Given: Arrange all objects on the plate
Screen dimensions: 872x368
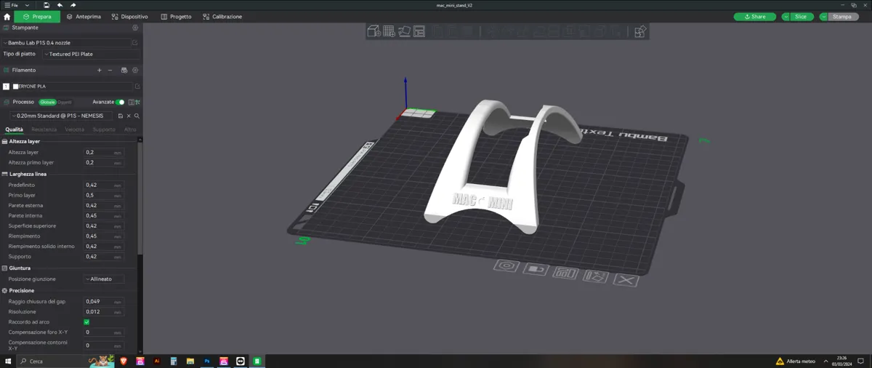Looking at the screenshot, I should 419,31.
